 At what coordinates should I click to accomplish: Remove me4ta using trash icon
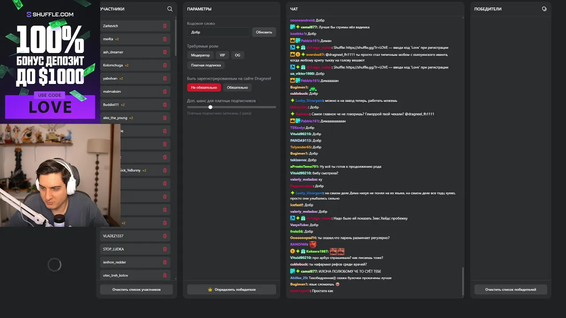coord(165,39)
